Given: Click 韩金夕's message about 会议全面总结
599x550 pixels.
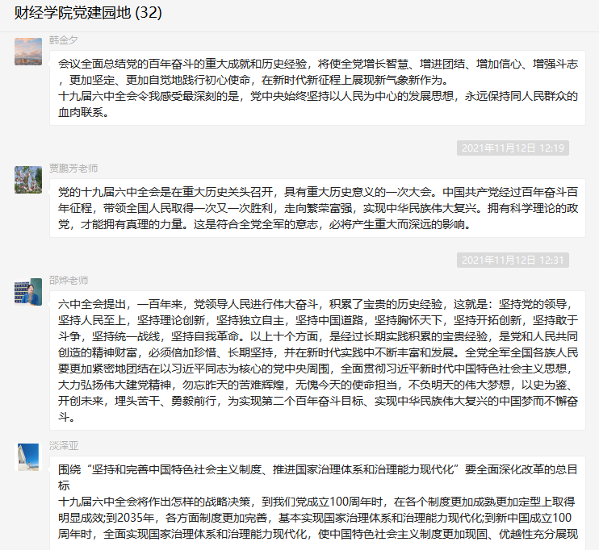Looking at the screenshot, I should pos(317,71).
